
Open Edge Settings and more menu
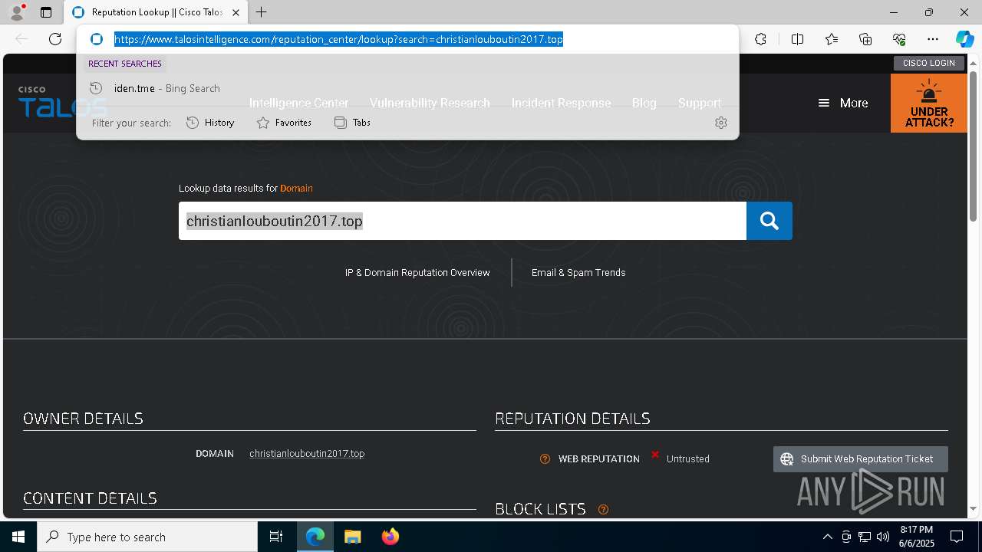tap(933, 39)
